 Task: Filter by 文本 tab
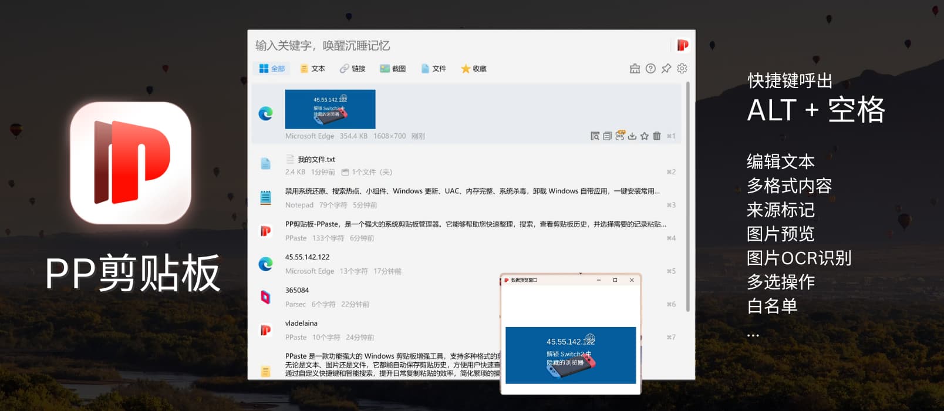[312, 69]
